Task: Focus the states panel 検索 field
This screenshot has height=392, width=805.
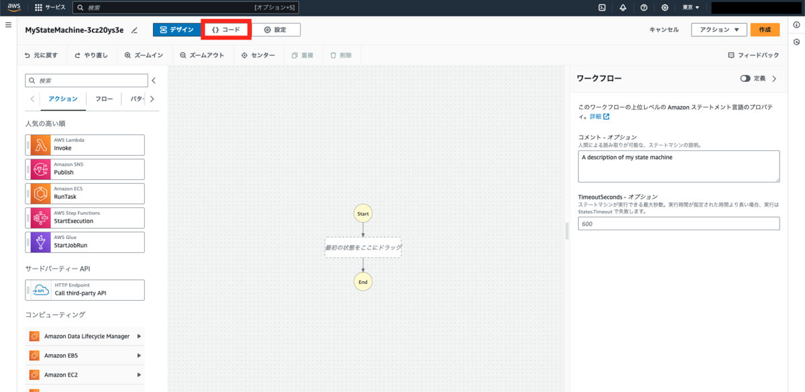Action: pos(86,81)
